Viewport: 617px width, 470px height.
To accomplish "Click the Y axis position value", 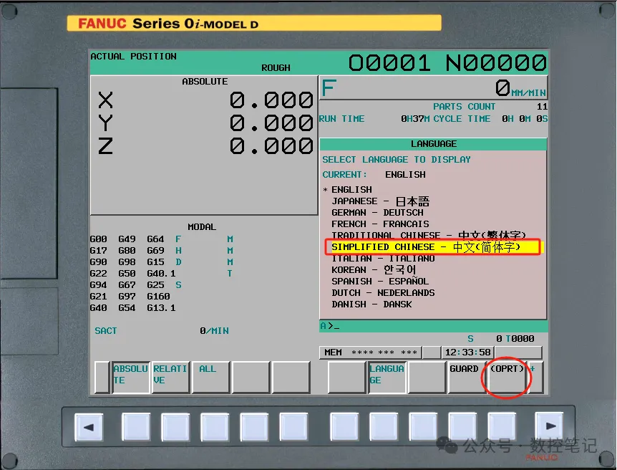I will click(271, 123).
